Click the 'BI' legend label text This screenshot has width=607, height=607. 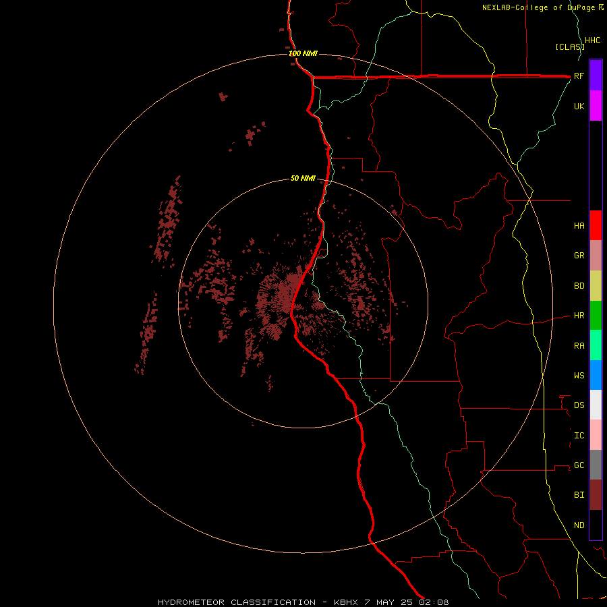579,495
